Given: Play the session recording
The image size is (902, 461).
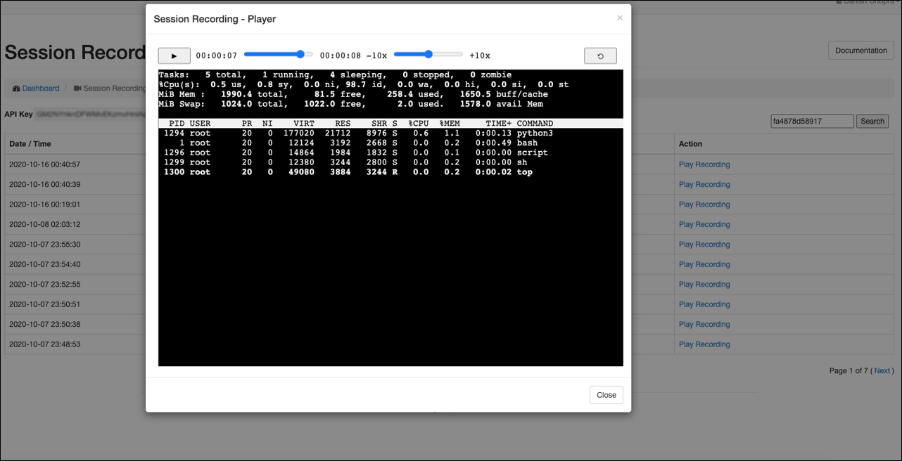Looking at the screenshot, I should click(174, 56).
